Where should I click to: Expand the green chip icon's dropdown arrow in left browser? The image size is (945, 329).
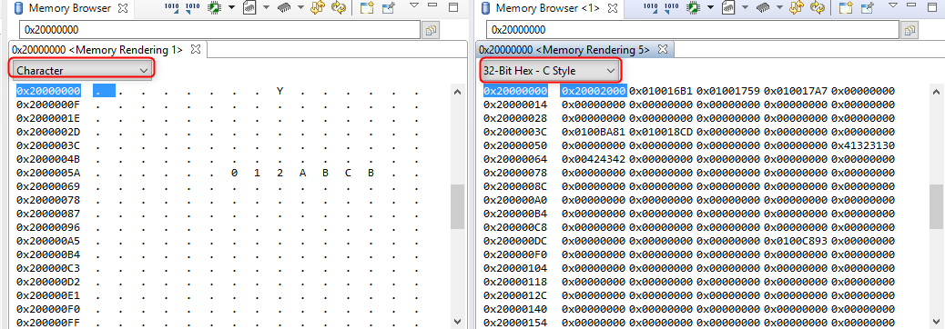(231, 8)
